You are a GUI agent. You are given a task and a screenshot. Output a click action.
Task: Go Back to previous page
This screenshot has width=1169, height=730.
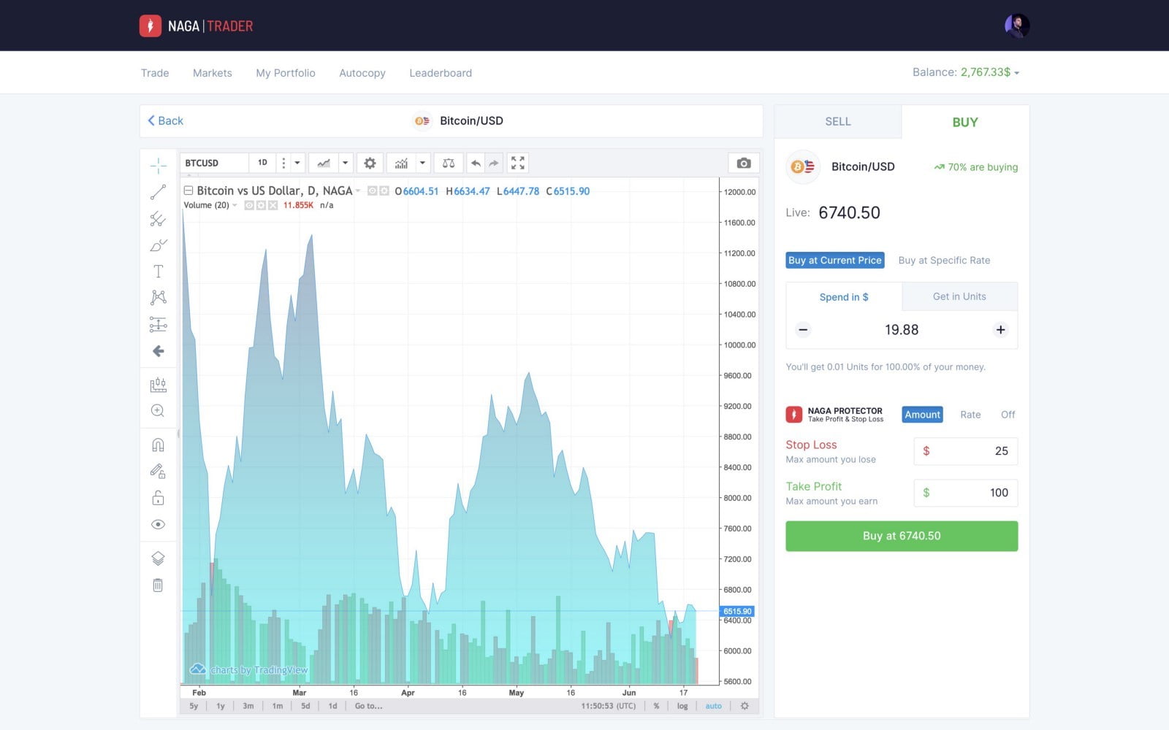tap(165, 121)
